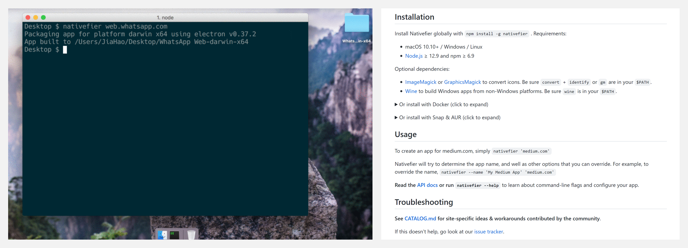Click the 'npm install -g nativefier' code snippet
Image resolution: width=688 pixels, height=248 pixels.
pyautogui.click(x=497, y=34)
